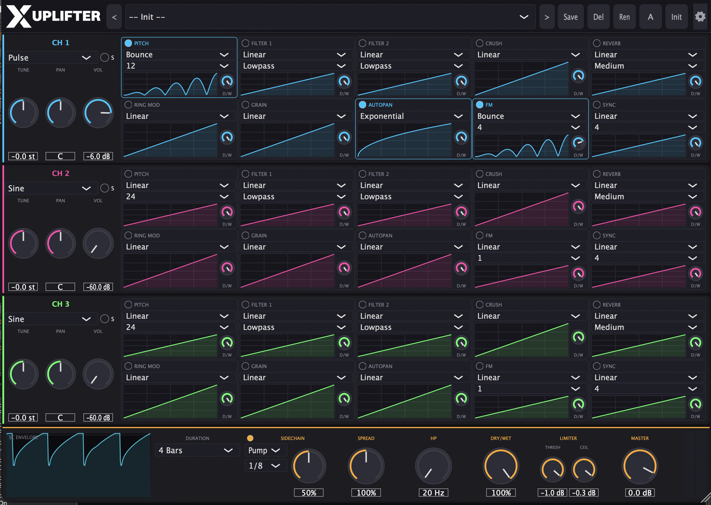Click the Uplifter X logo
The width and height of the screenshot is (711, 505).
53,16
